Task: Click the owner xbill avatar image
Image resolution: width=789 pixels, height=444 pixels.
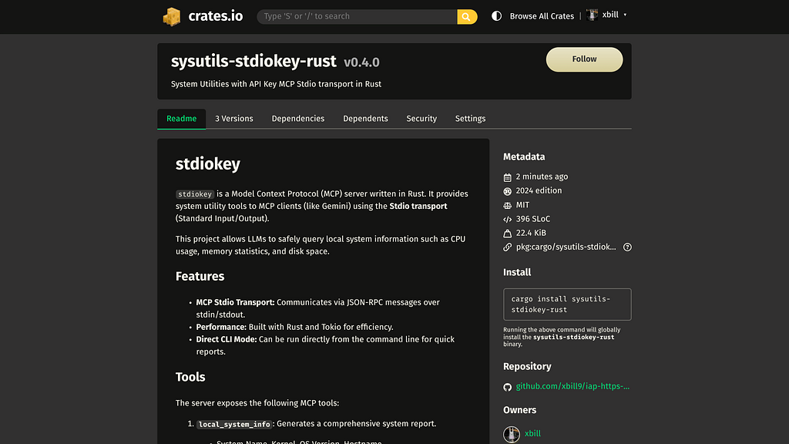Action: pos(512,434)
